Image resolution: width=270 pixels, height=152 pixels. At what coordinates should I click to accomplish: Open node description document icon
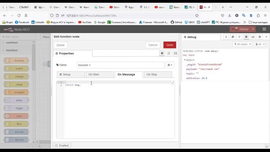tap(169, 54)
